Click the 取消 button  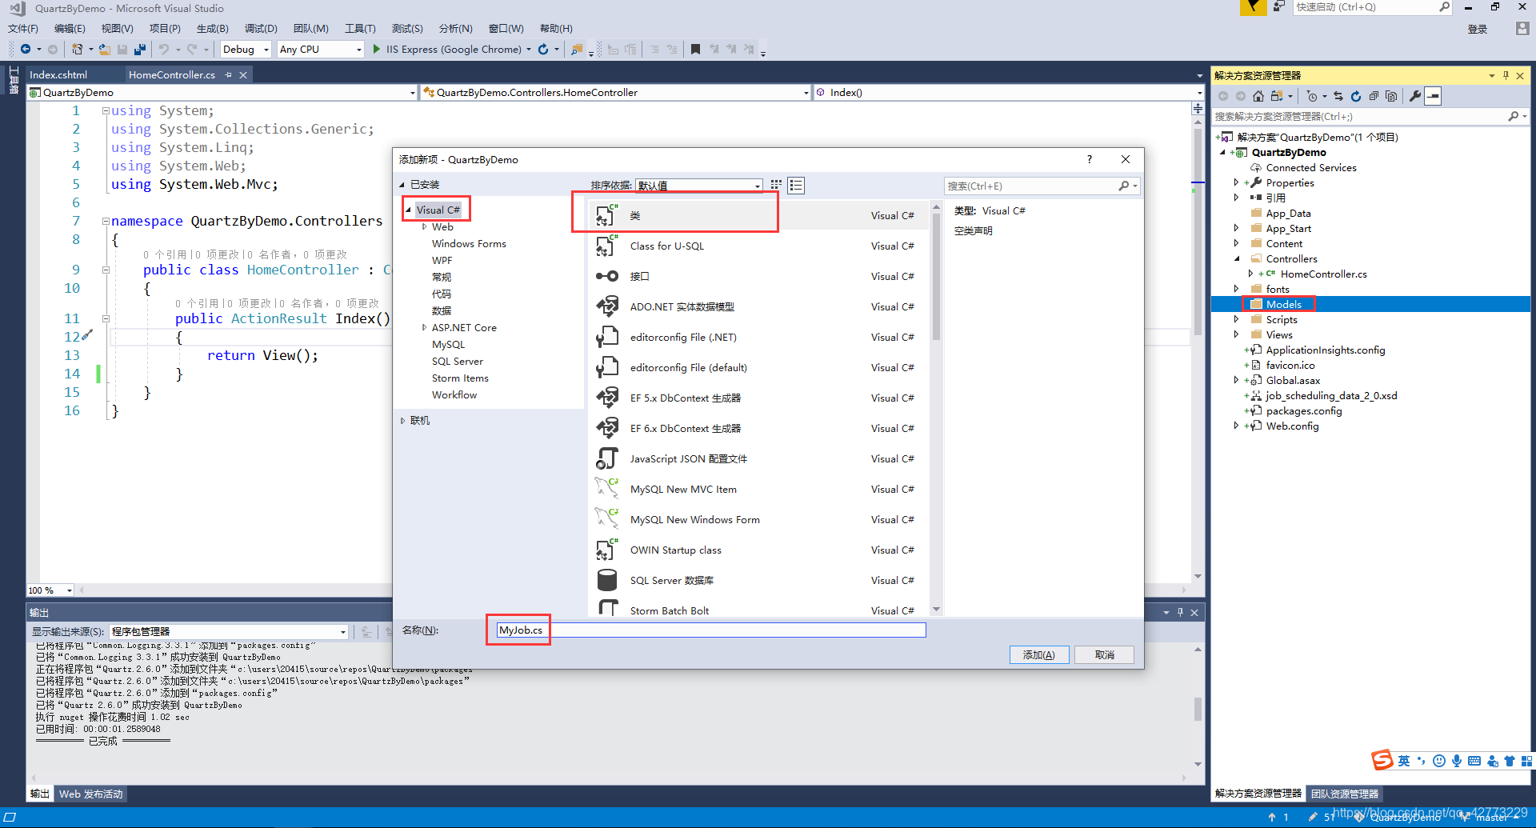(x=1105, y=654)
